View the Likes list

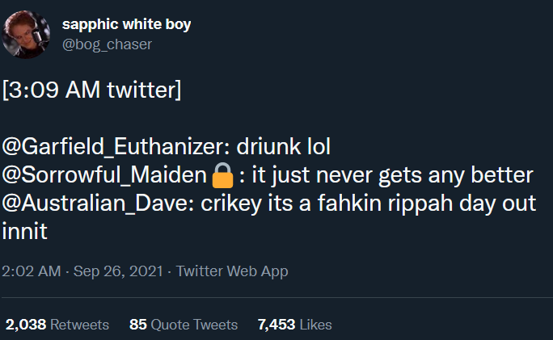[315, 325]
